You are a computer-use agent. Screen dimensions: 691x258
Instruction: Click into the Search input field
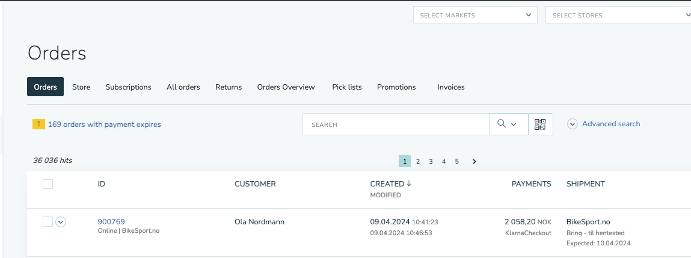point(396,124)
